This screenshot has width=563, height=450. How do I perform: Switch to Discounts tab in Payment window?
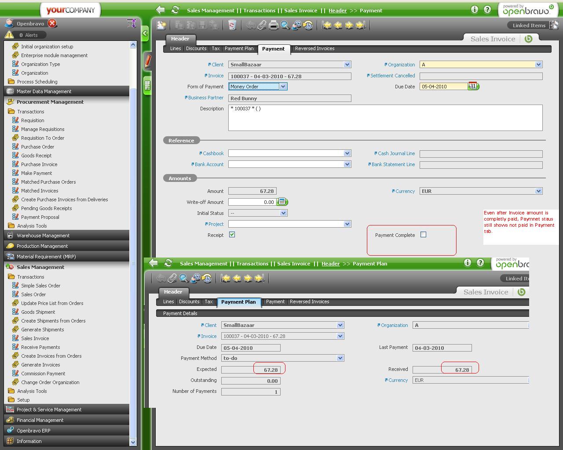[x=196, y=49]
